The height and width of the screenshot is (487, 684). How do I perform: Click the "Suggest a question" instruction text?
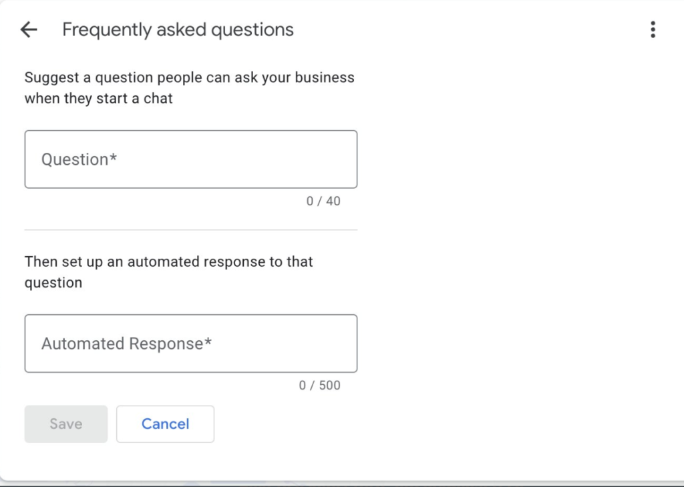pyautogui.click(x=189, y=77)
